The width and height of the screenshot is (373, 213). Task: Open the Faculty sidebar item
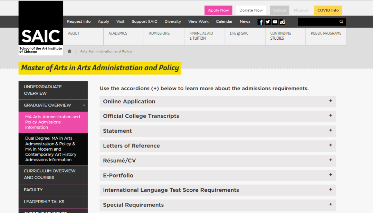(x=53, y=190)
